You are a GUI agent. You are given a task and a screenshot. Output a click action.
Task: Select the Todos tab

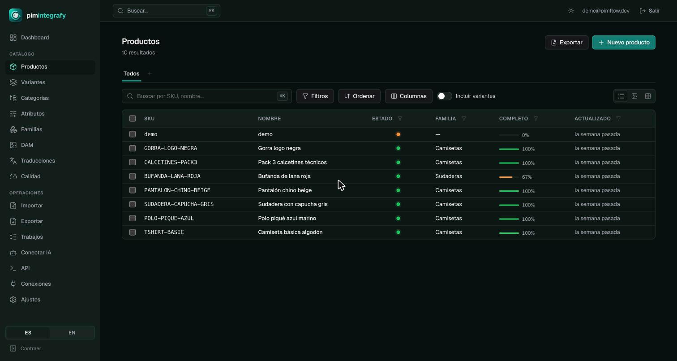132,73
